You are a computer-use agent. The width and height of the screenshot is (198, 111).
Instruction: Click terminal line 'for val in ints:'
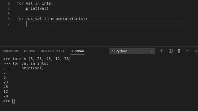(x=30, y=64)
